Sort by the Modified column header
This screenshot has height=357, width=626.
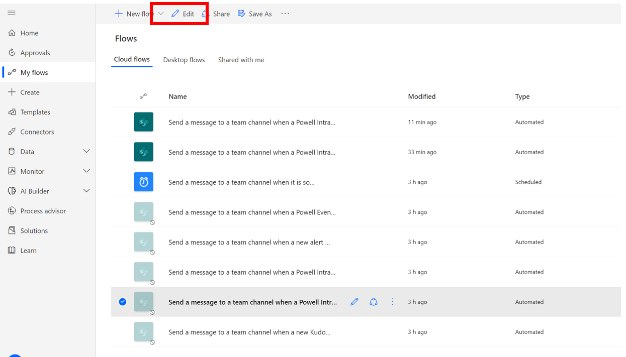(x=422, y=96)
